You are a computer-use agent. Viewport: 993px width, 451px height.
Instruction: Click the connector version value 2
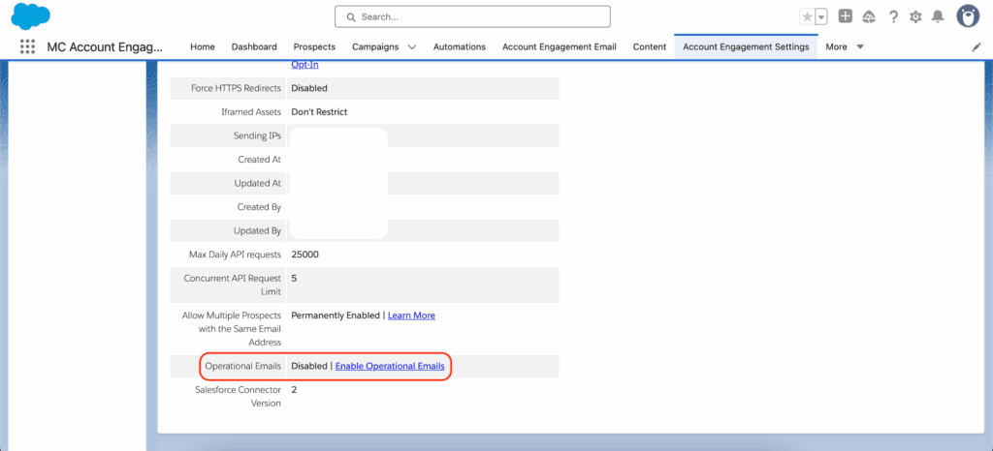point(294,390)
